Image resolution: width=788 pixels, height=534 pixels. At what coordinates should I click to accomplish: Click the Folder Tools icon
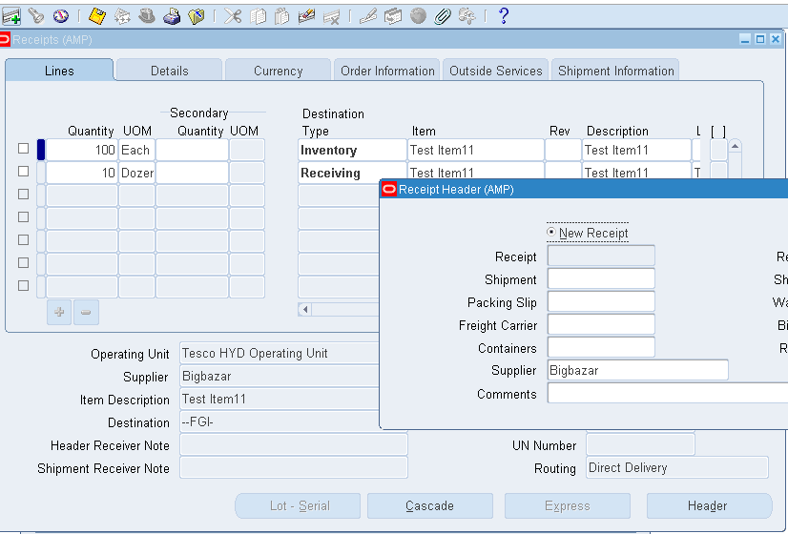coord(467,16)
